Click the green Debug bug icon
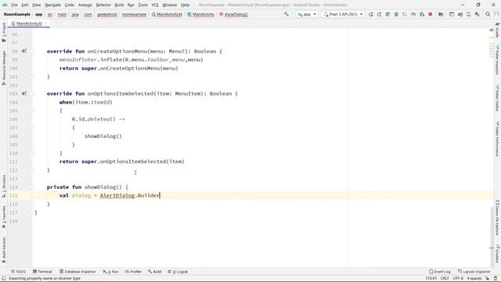501x282 pixels. [396, 14]
